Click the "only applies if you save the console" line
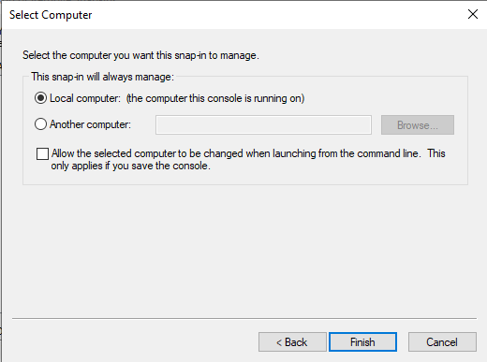Screen dimensions: 487x362 (130, 166)
